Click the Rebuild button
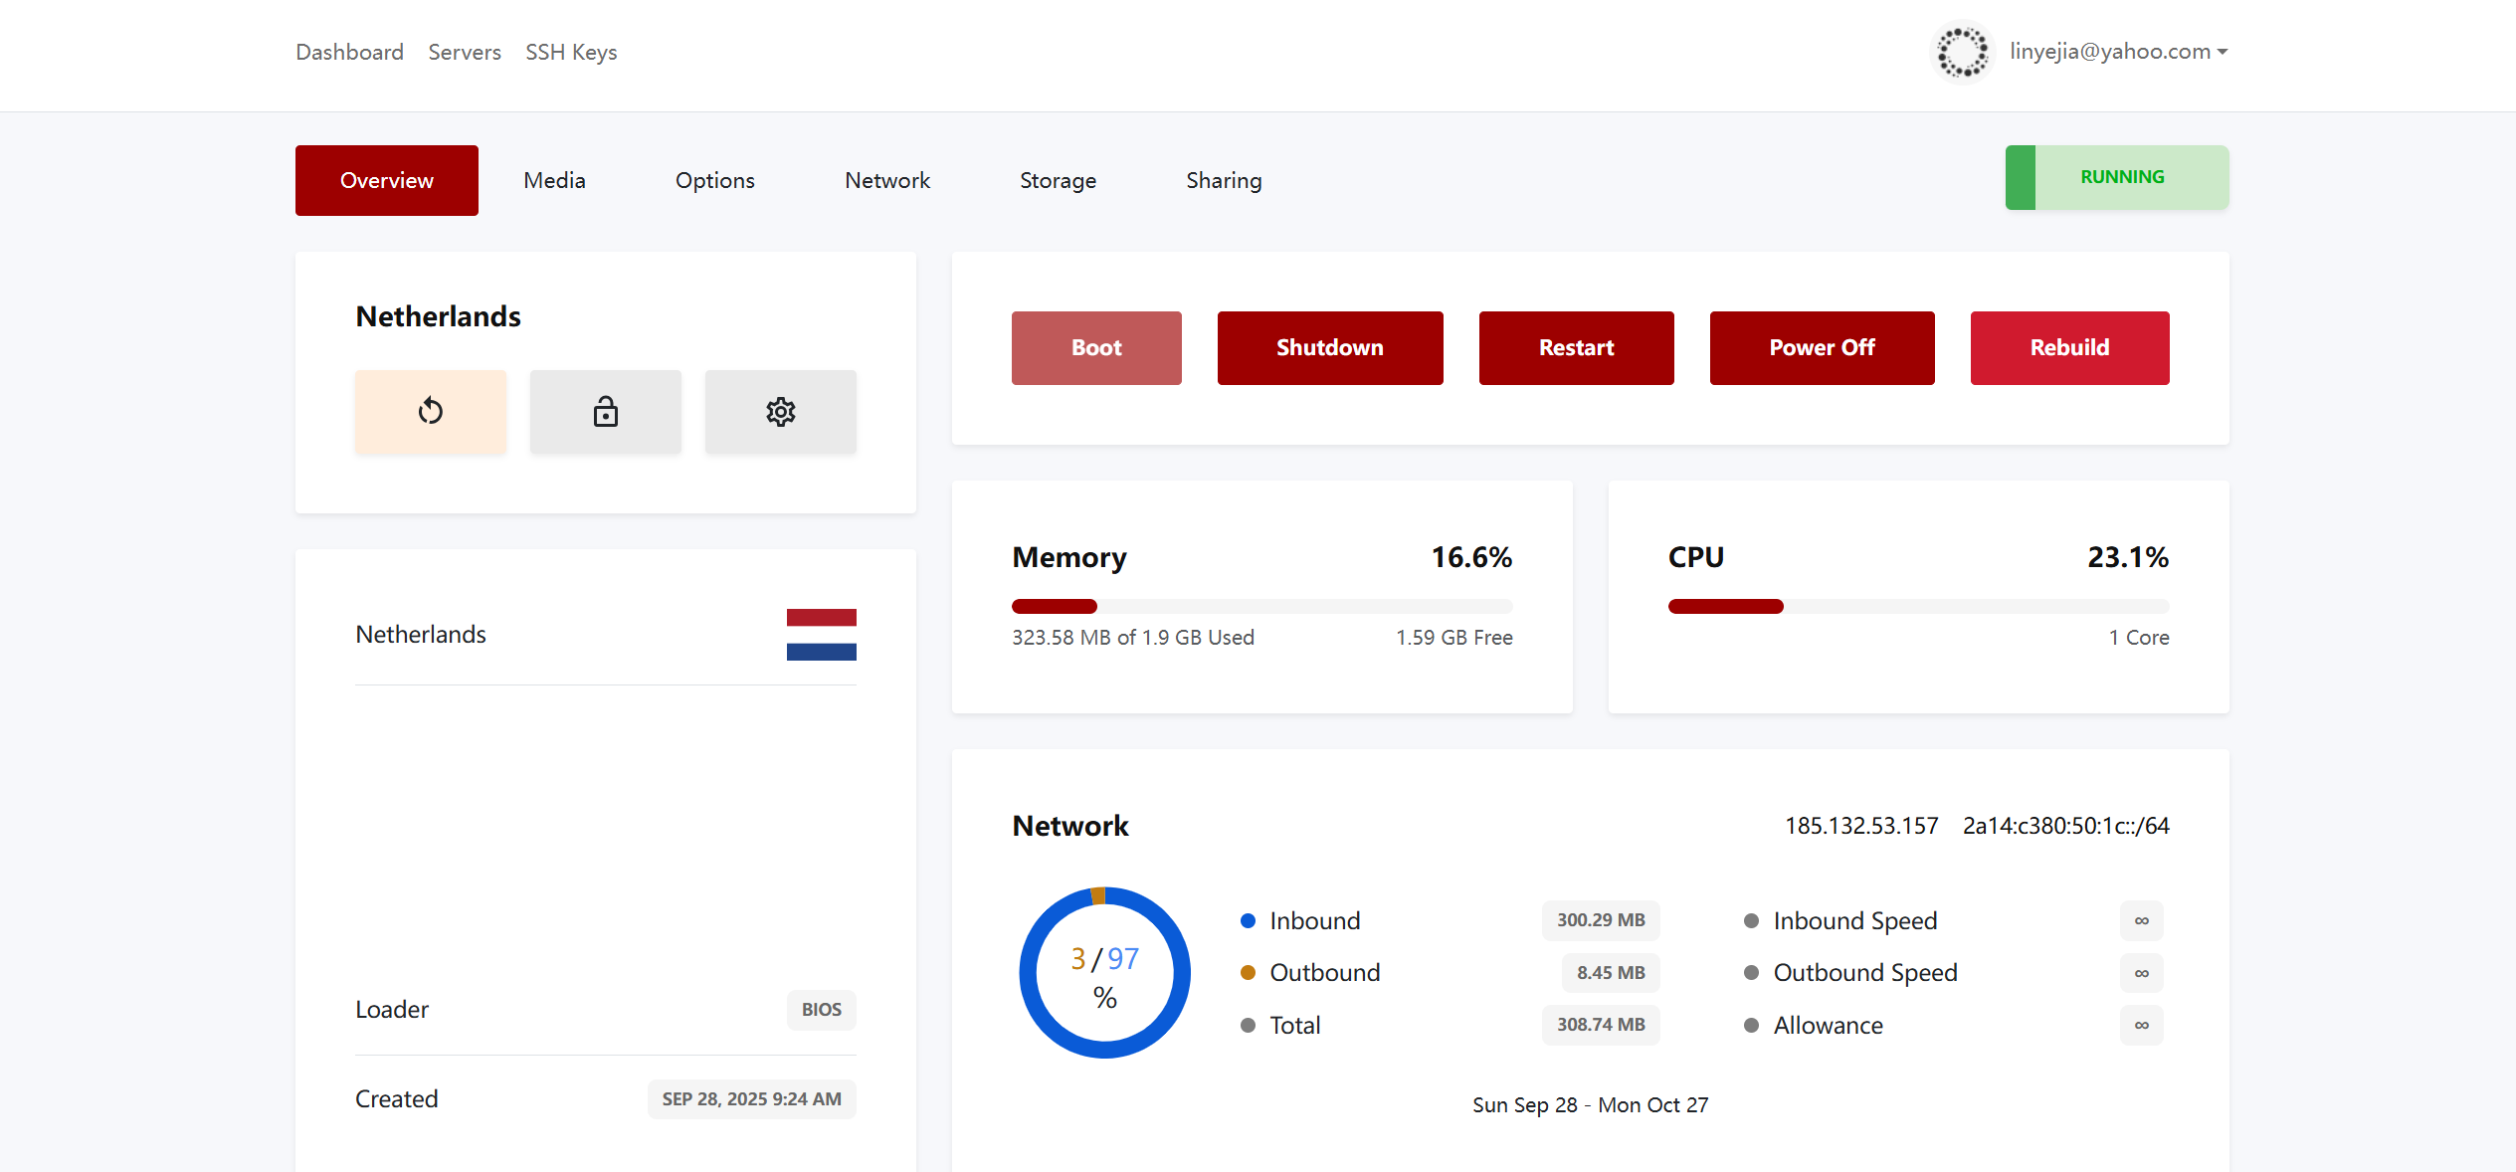This screenshot has width=2516, height=1172. 2070,347
